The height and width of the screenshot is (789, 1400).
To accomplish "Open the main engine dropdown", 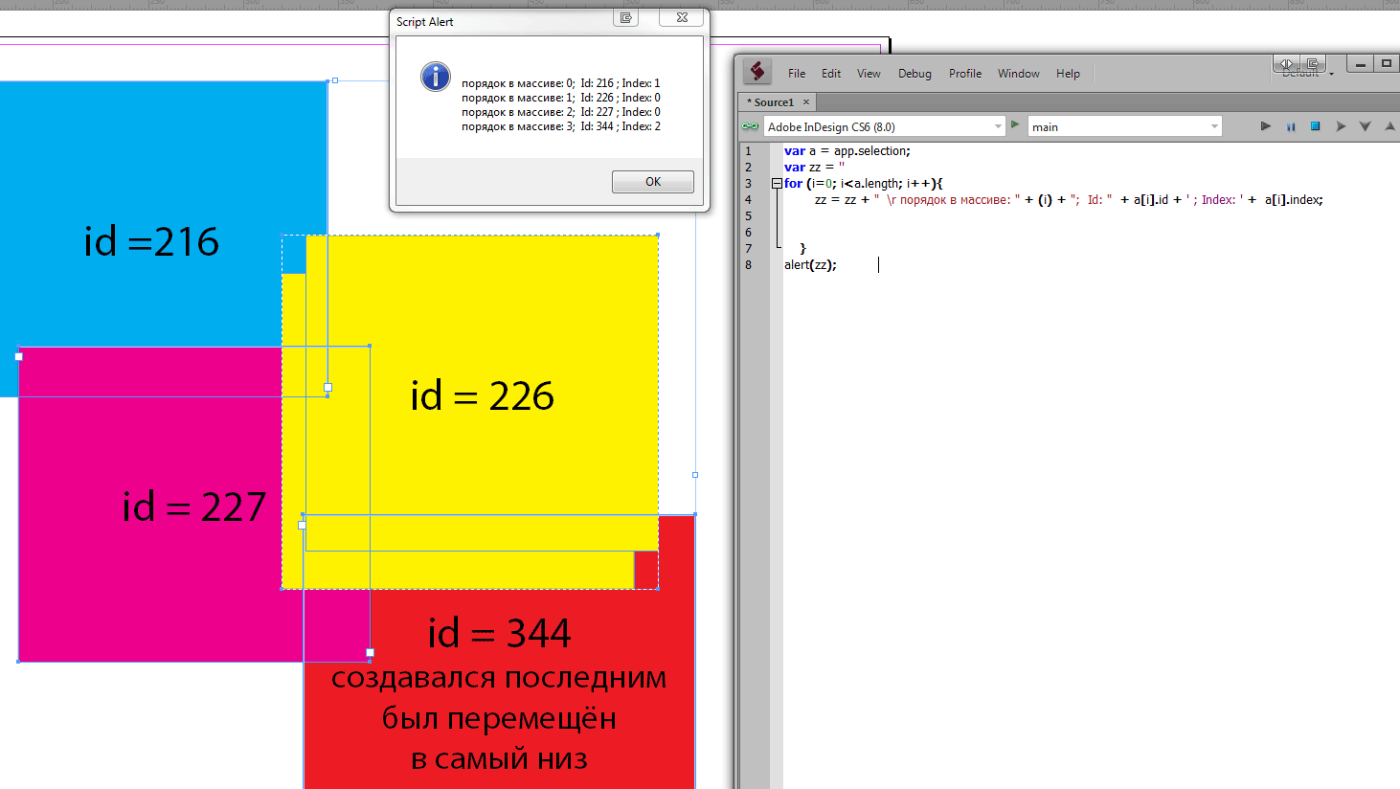I will click(1125, 126).
